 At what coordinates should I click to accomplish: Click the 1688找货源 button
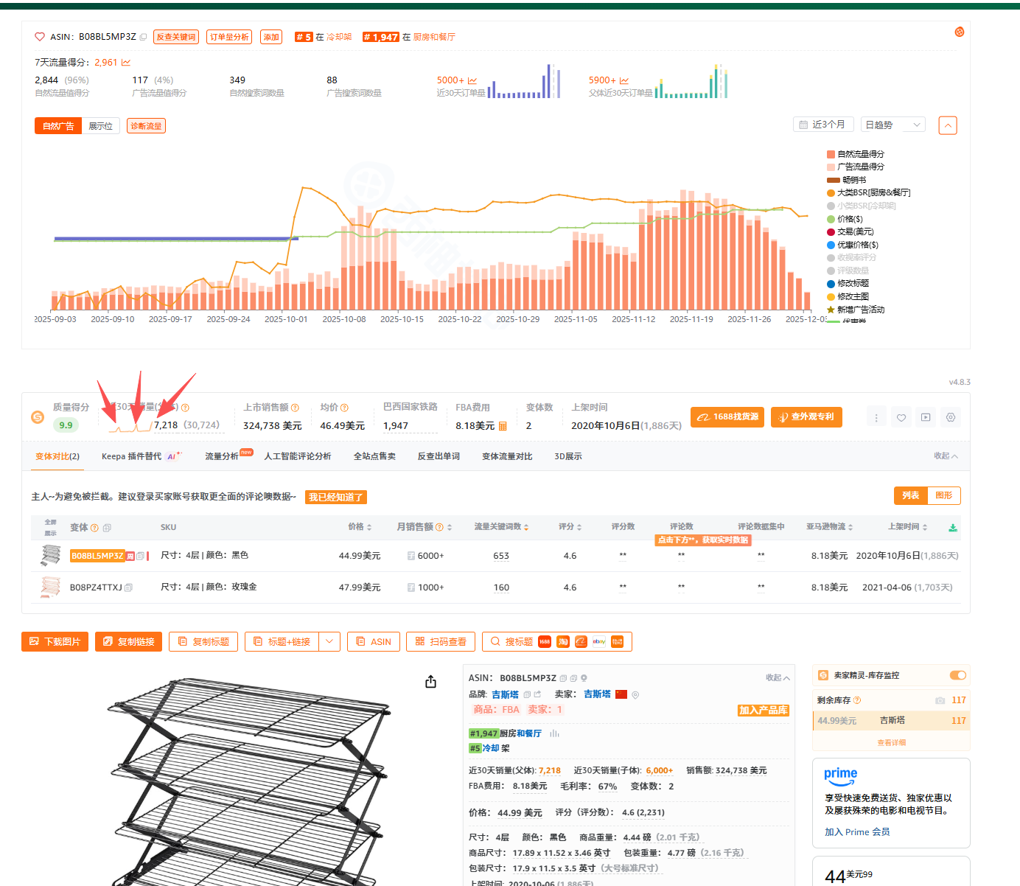(727, 417)
